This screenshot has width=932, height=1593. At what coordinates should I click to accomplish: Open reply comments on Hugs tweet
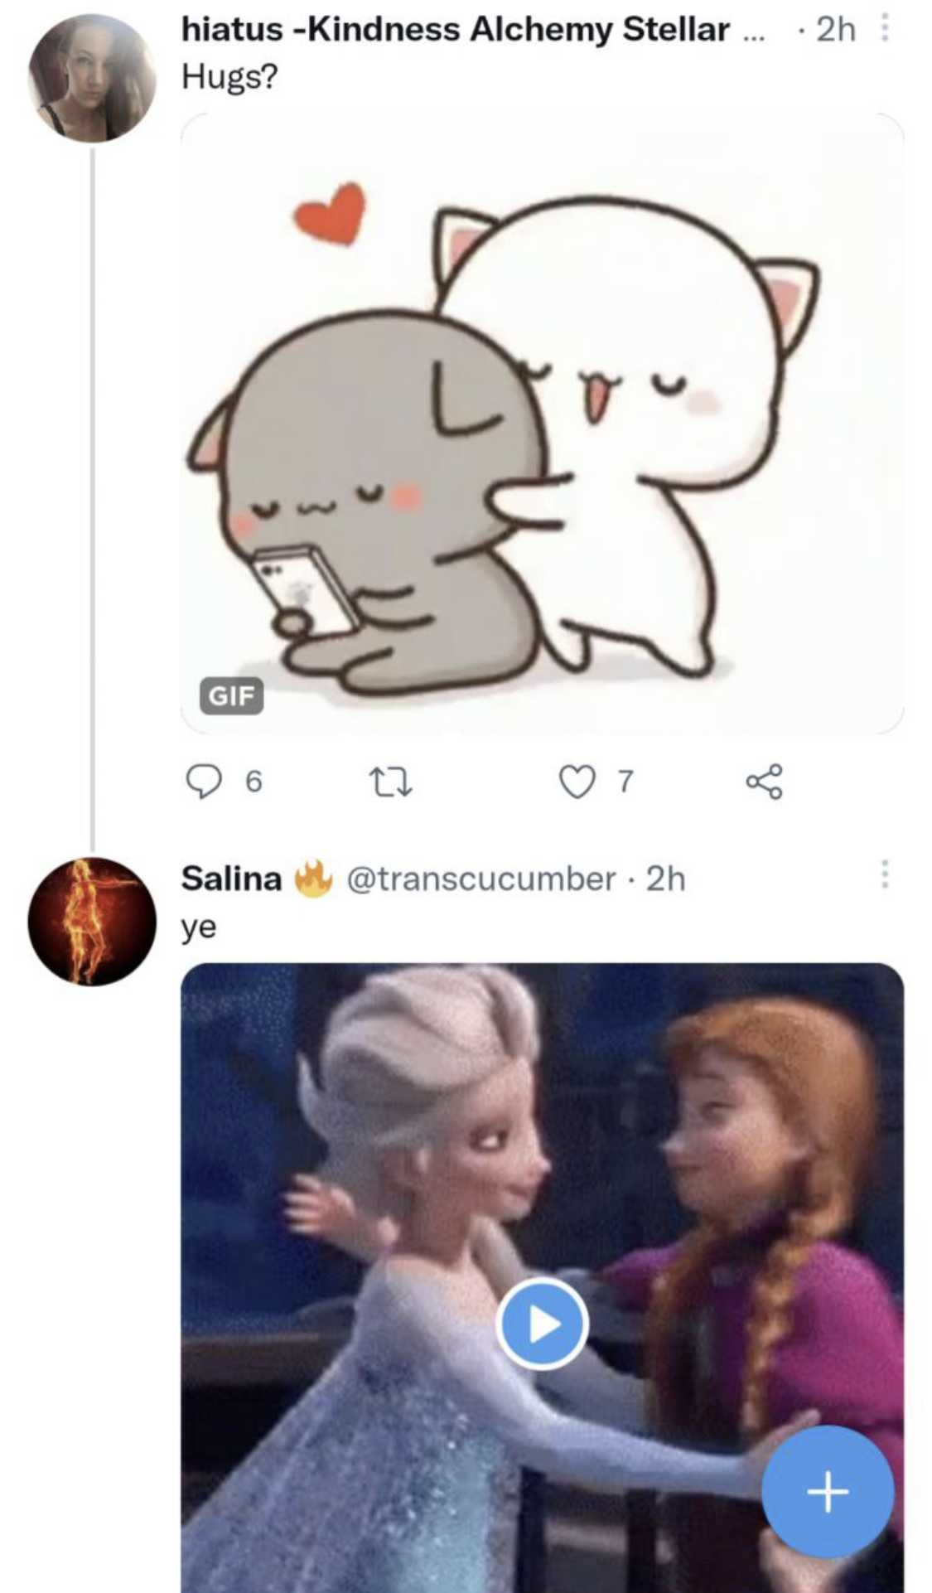(201, 781)
